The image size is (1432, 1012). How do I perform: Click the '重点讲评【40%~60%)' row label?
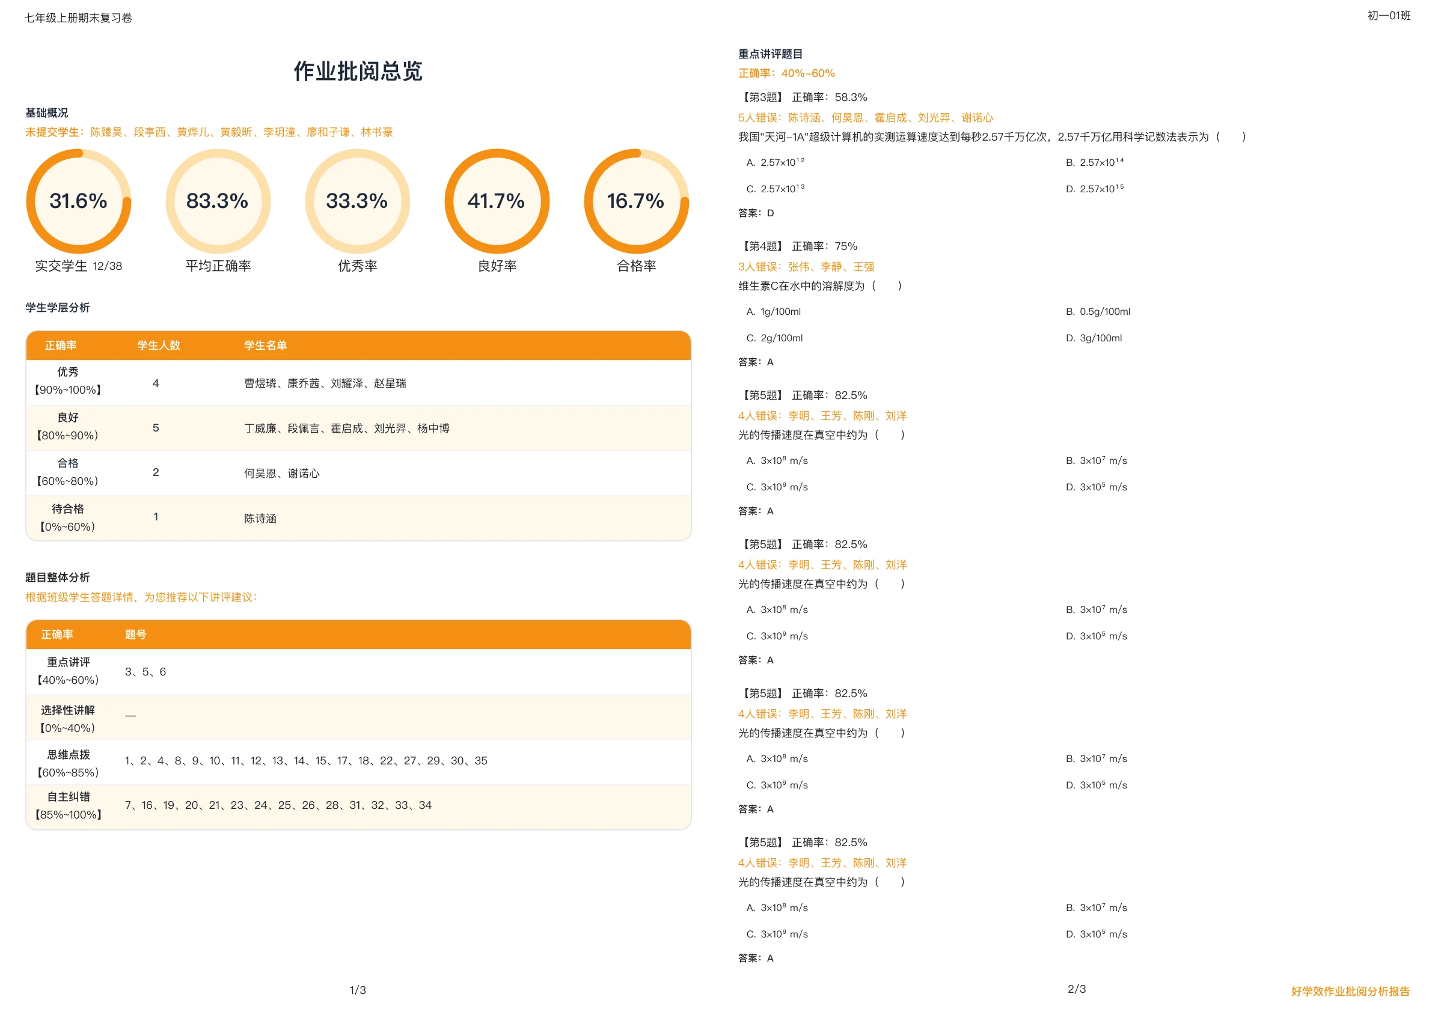(x=68, y=671)
